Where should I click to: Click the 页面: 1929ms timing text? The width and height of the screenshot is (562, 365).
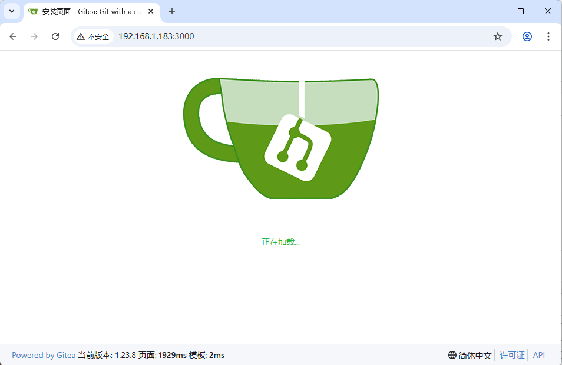coord(163,356)
